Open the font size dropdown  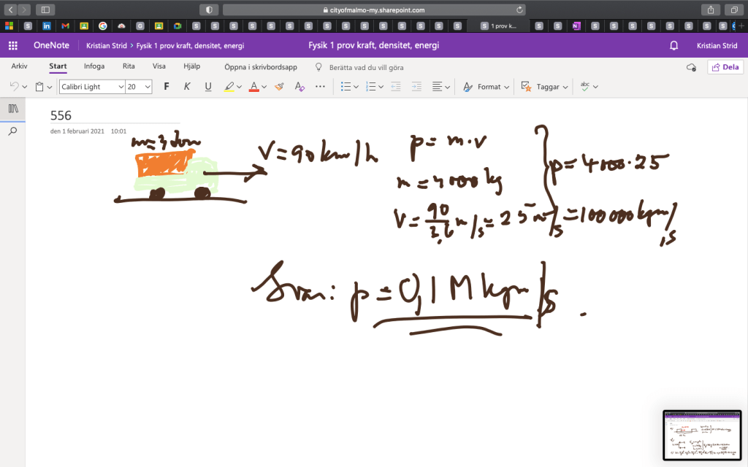[x=148, y=86]
